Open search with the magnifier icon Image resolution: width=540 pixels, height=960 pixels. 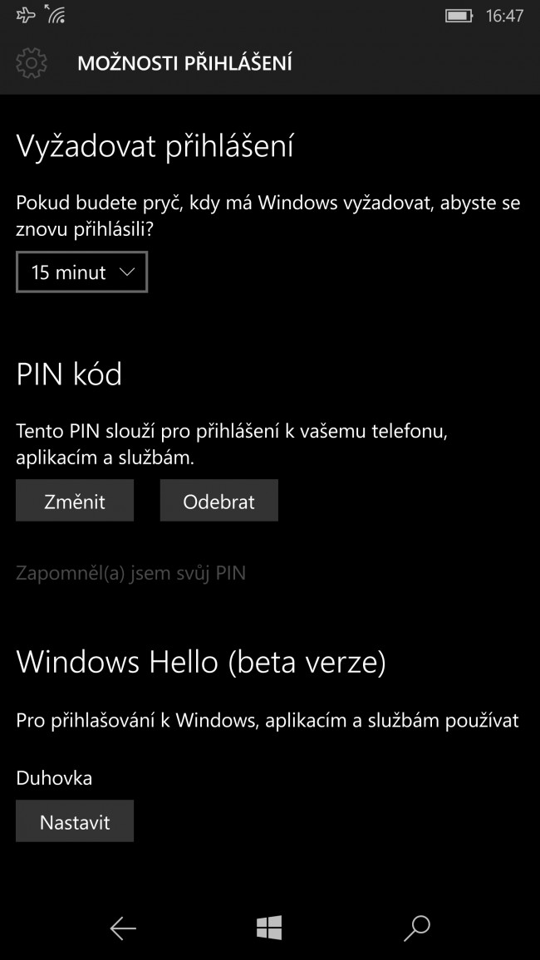click(x=418, y=928)
